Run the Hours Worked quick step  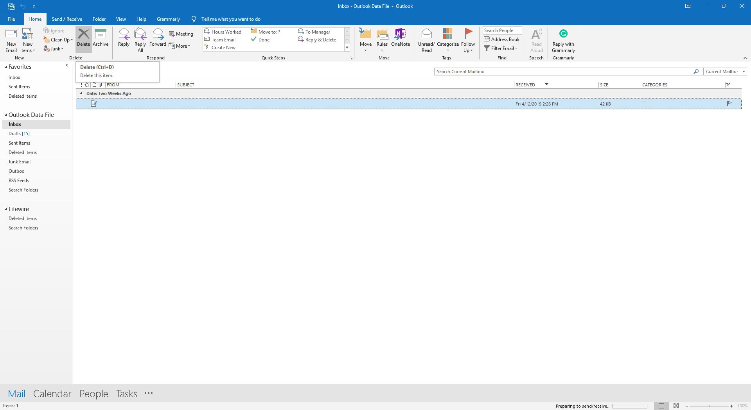pyautogui.click(x=223, y=32)
